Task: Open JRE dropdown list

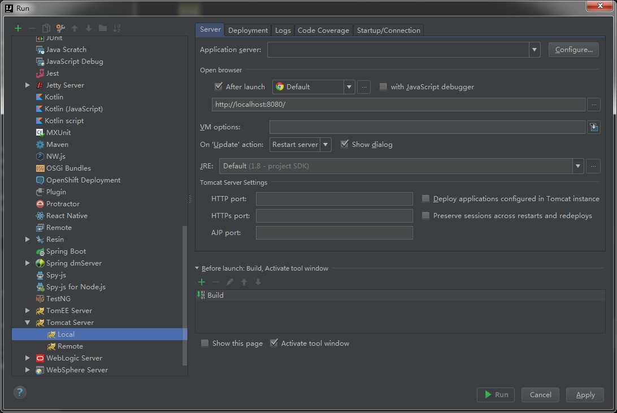Action: point(577,166)
